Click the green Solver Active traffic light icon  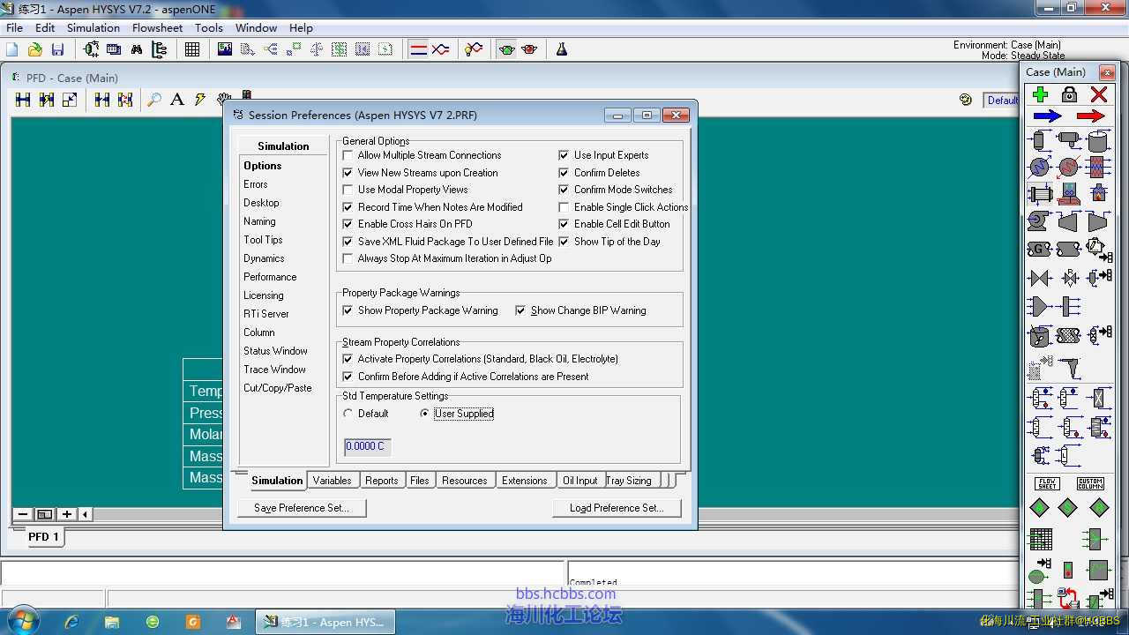coord(506,49)
